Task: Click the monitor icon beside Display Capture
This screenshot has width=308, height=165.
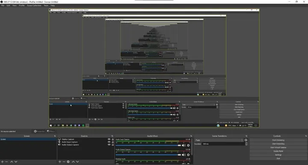Action: pyautogui.click(x=59, y=139)
